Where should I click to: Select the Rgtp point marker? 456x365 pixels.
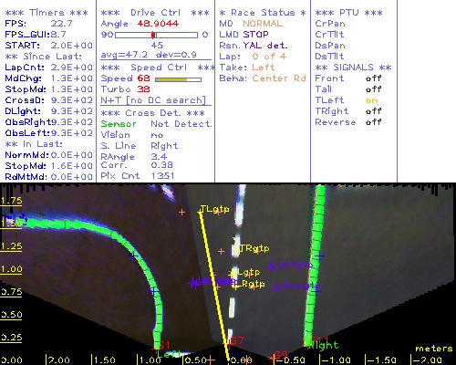(x=254, y=284)
